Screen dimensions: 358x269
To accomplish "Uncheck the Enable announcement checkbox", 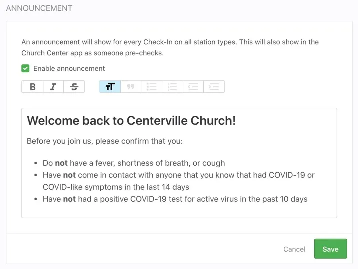I will pos(25,68).
